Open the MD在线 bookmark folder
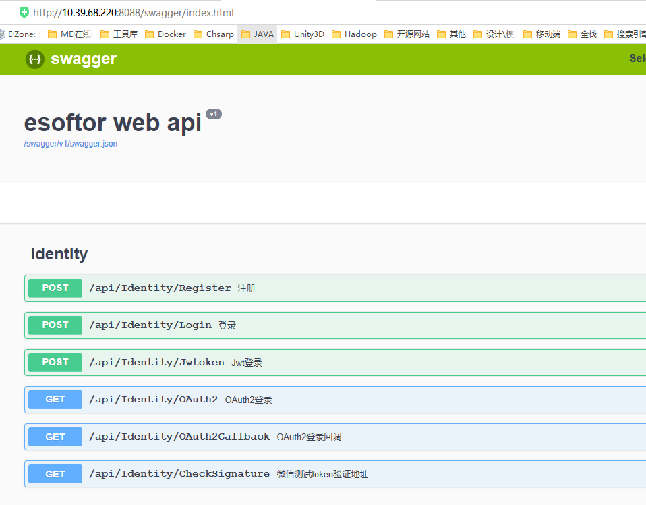Viewport: 646px width, 505px height. pos(69,34)
